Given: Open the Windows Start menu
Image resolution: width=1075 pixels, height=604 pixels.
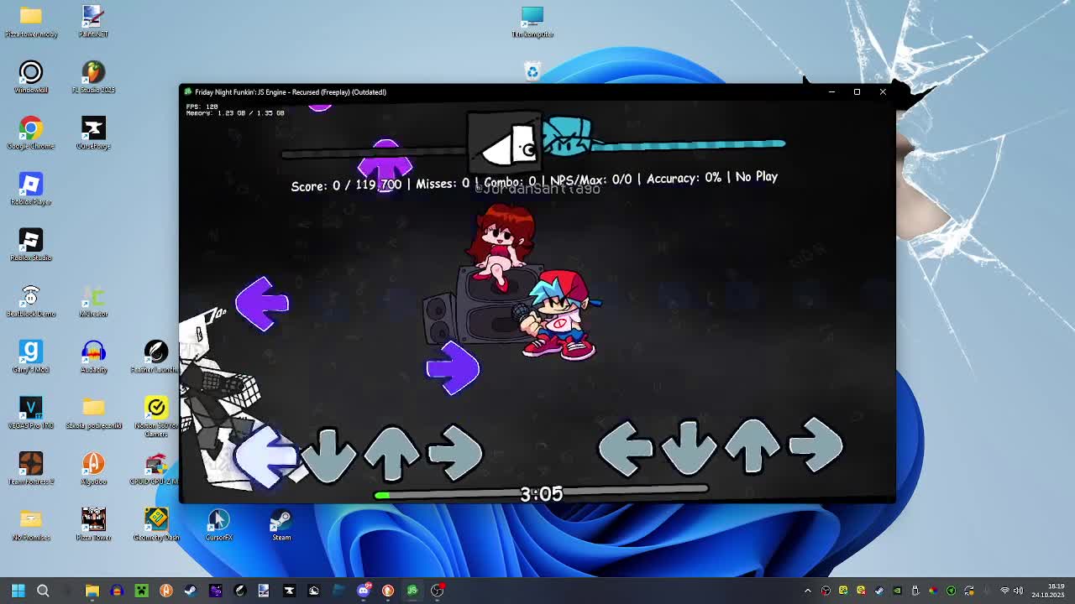Looking at the screenshot, I should (18, 591).
